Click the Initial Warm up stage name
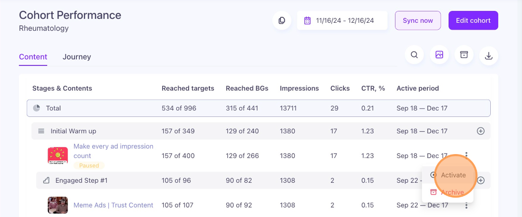The width and height of the screenshot is (522, 217). (73, 131)
